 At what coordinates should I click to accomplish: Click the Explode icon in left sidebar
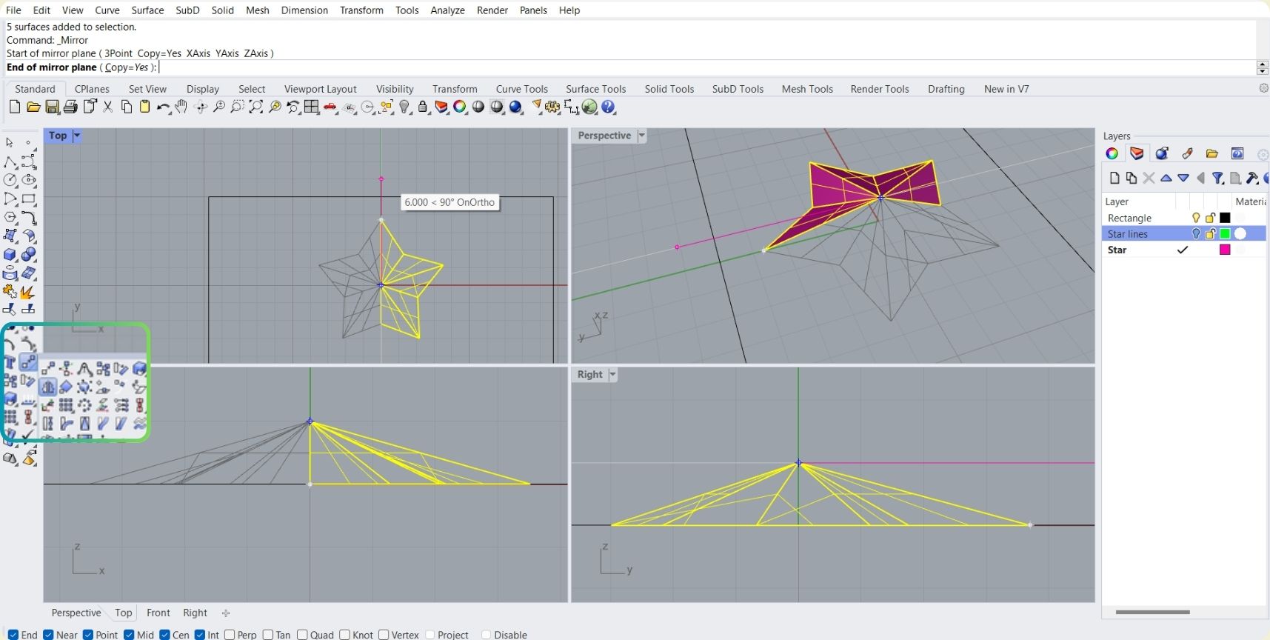pyautogui.click(x=29, y=291)
